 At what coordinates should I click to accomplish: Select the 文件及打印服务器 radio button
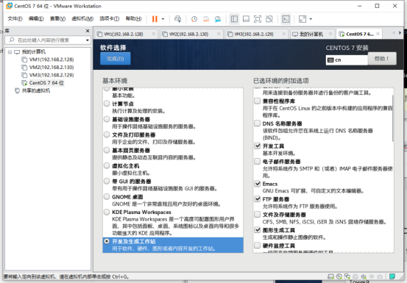107,135
